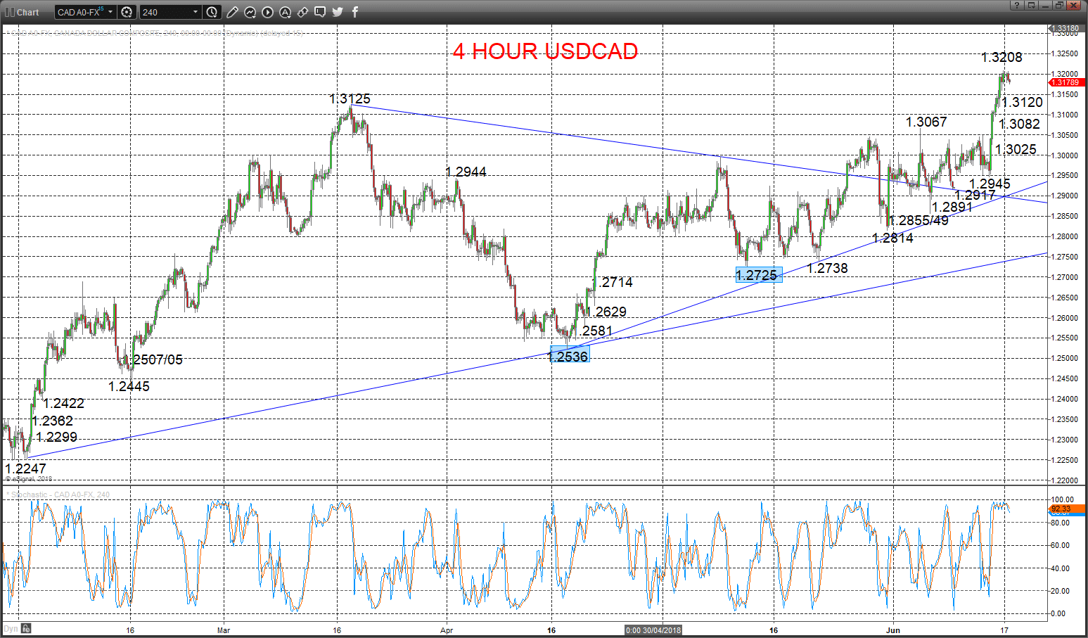The height and width of the screenshot is (638, 1088).
Task: Toggle the Dyn dynamic scaling label
Action: click(11, 629)
